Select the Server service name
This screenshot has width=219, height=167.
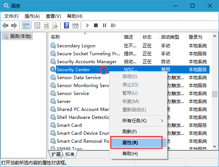[x=64, y=101]
